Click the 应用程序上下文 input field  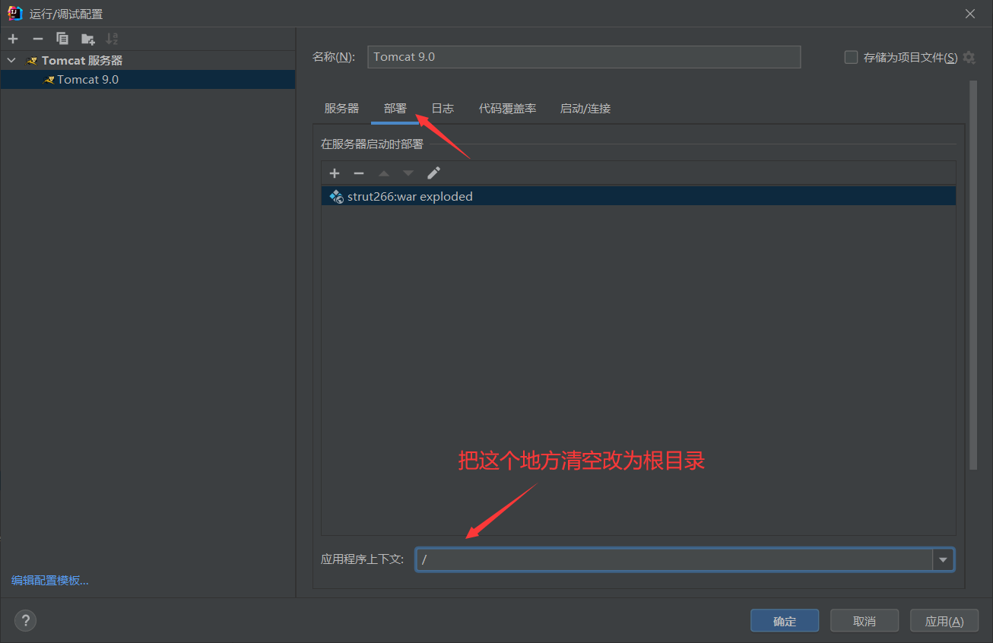[x=674, y=560]
